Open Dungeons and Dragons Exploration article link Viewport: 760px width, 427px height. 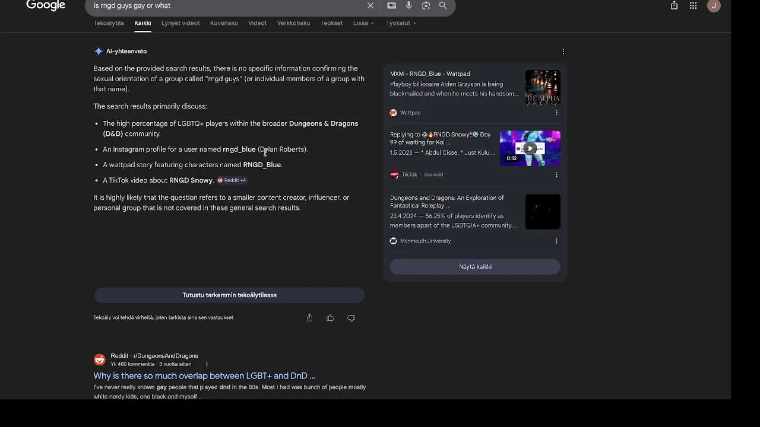[446, 202]
